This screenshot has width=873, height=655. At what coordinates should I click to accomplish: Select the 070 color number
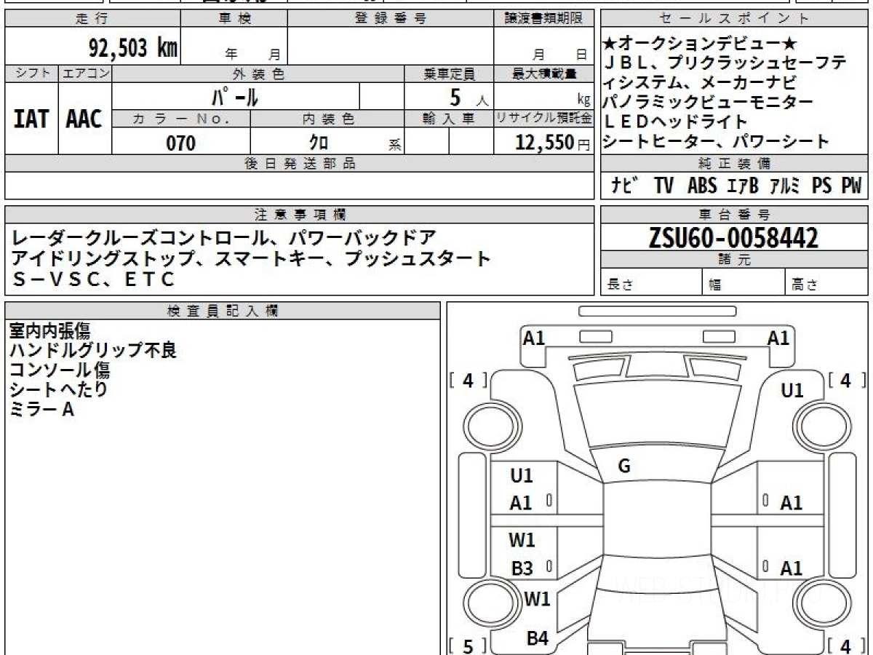(x=181, y=143)
